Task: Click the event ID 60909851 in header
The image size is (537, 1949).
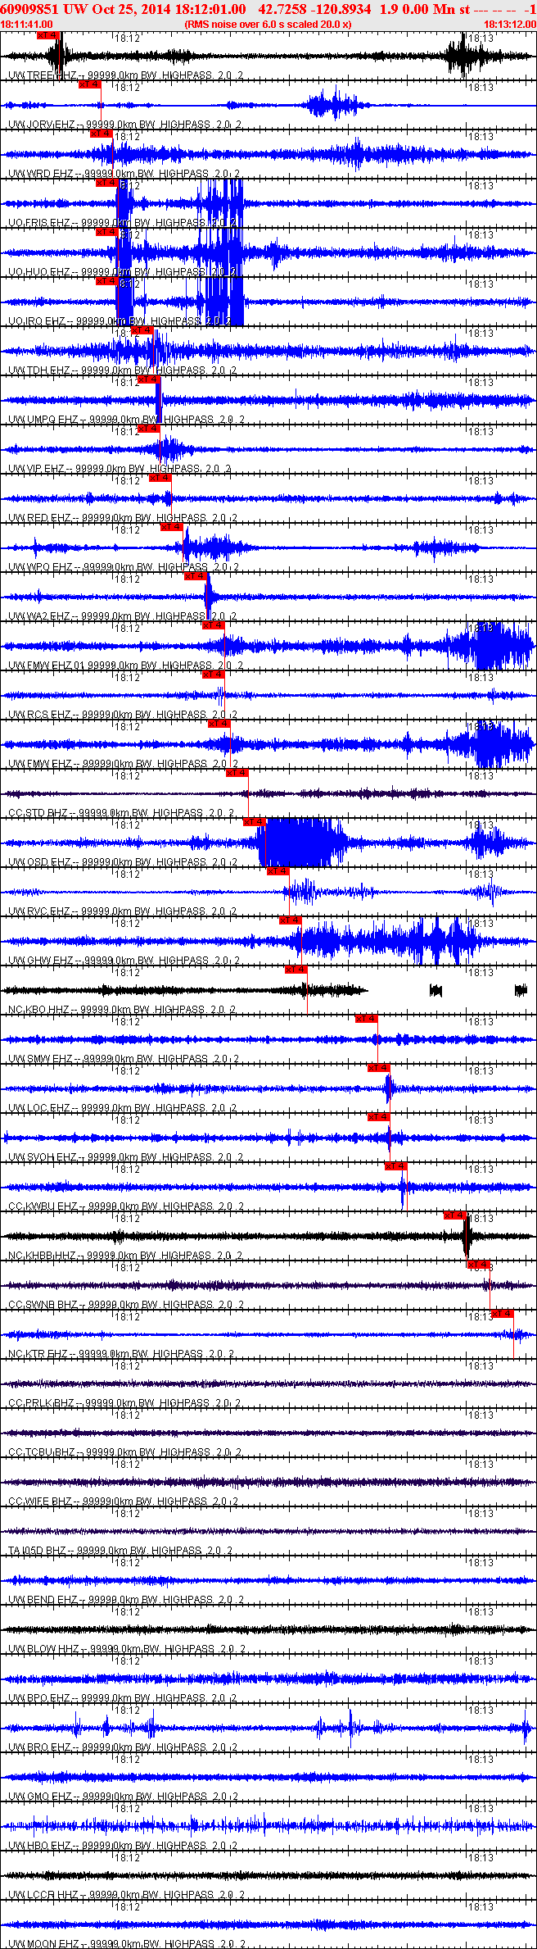Action: pyautogui.click(x=29, y=9)
